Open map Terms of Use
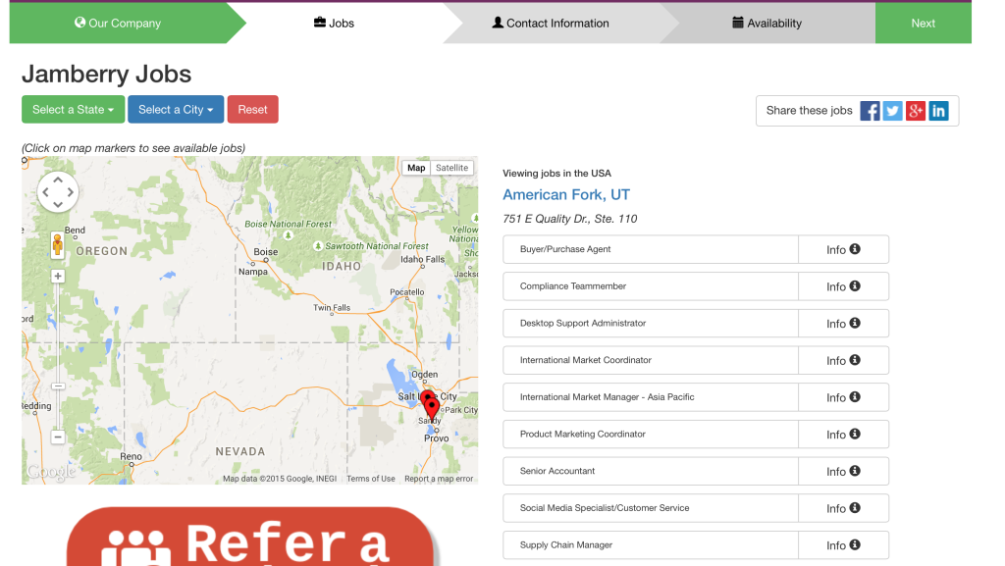1005x566 pixels. click(370, 479)
